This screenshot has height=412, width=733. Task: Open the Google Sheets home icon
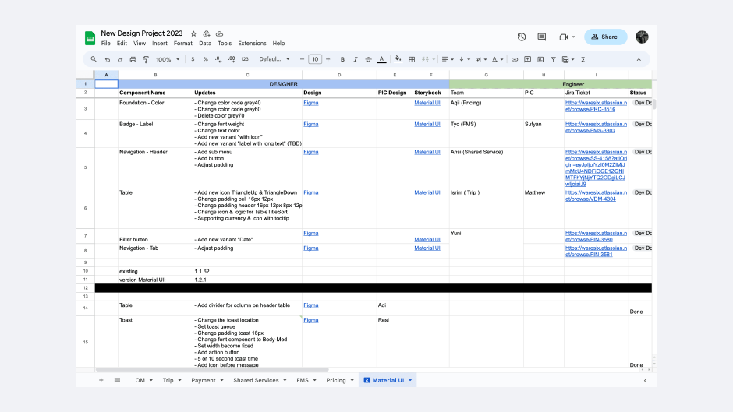(90, 38)
